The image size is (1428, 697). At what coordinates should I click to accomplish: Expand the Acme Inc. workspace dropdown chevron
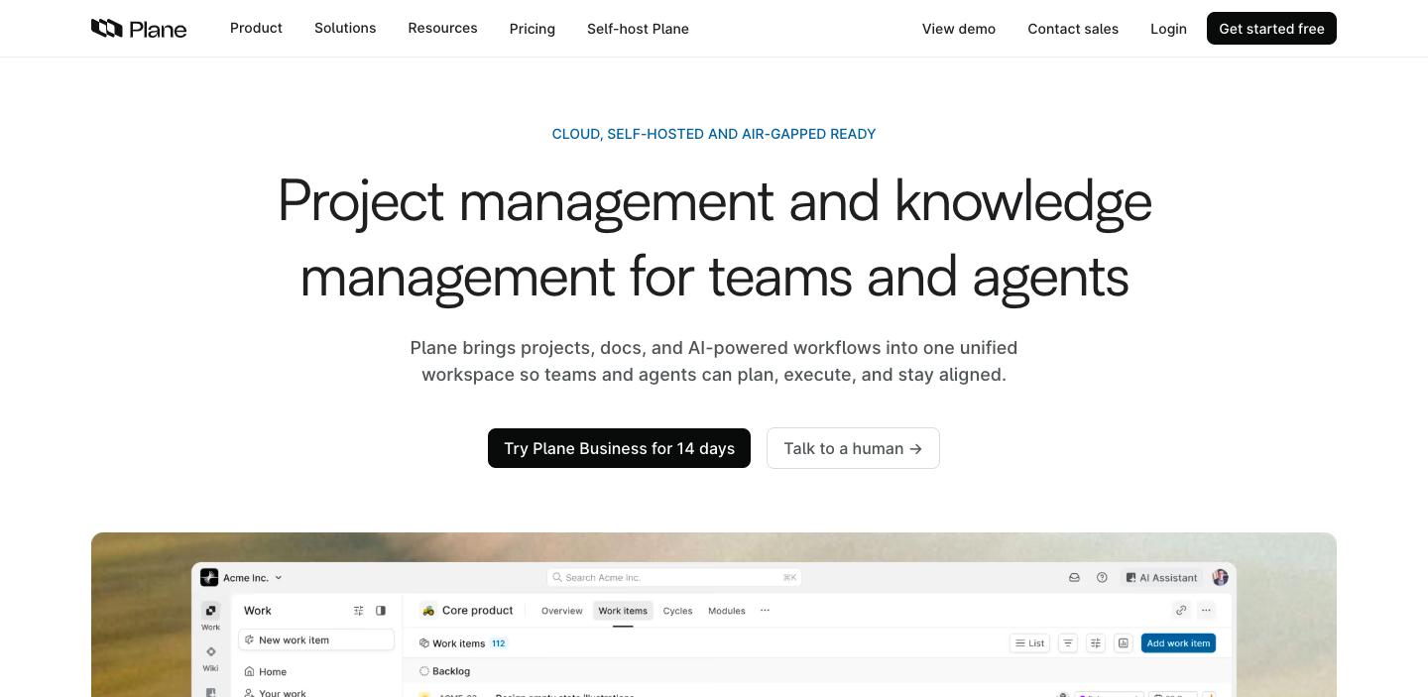tap(279, 577)
